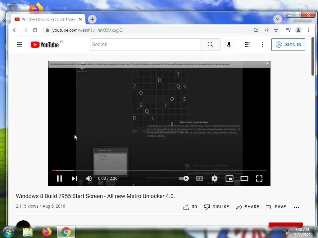Viewport: 318px width, 238px height.
Task: Click the magnifier search button
Action: click(211, 45)
